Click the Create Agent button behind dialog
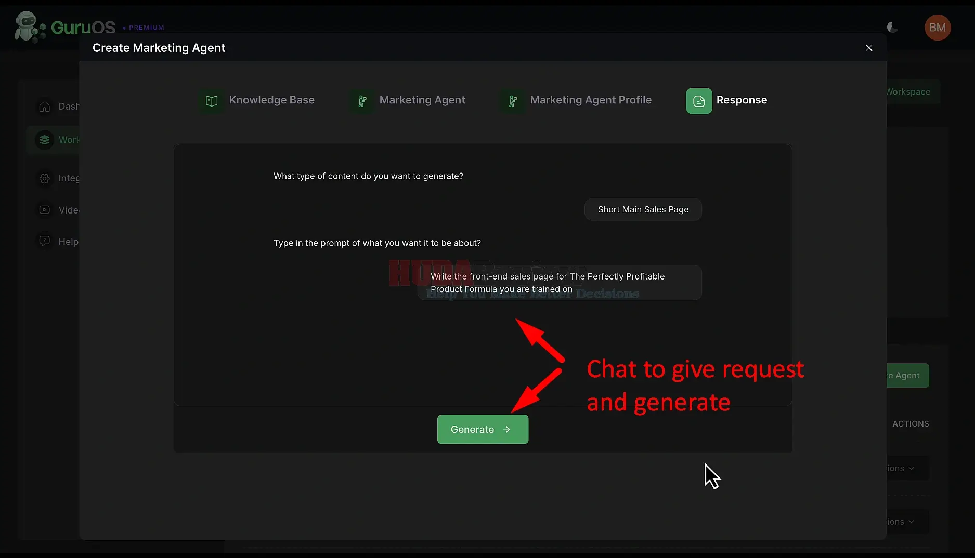975x558 pixels. click(x=907, y=375)
